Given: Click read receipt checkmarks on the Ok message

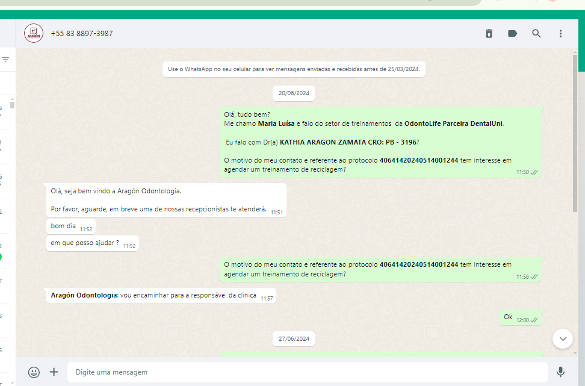Looking at the screenshot, I should click(534, 320).
